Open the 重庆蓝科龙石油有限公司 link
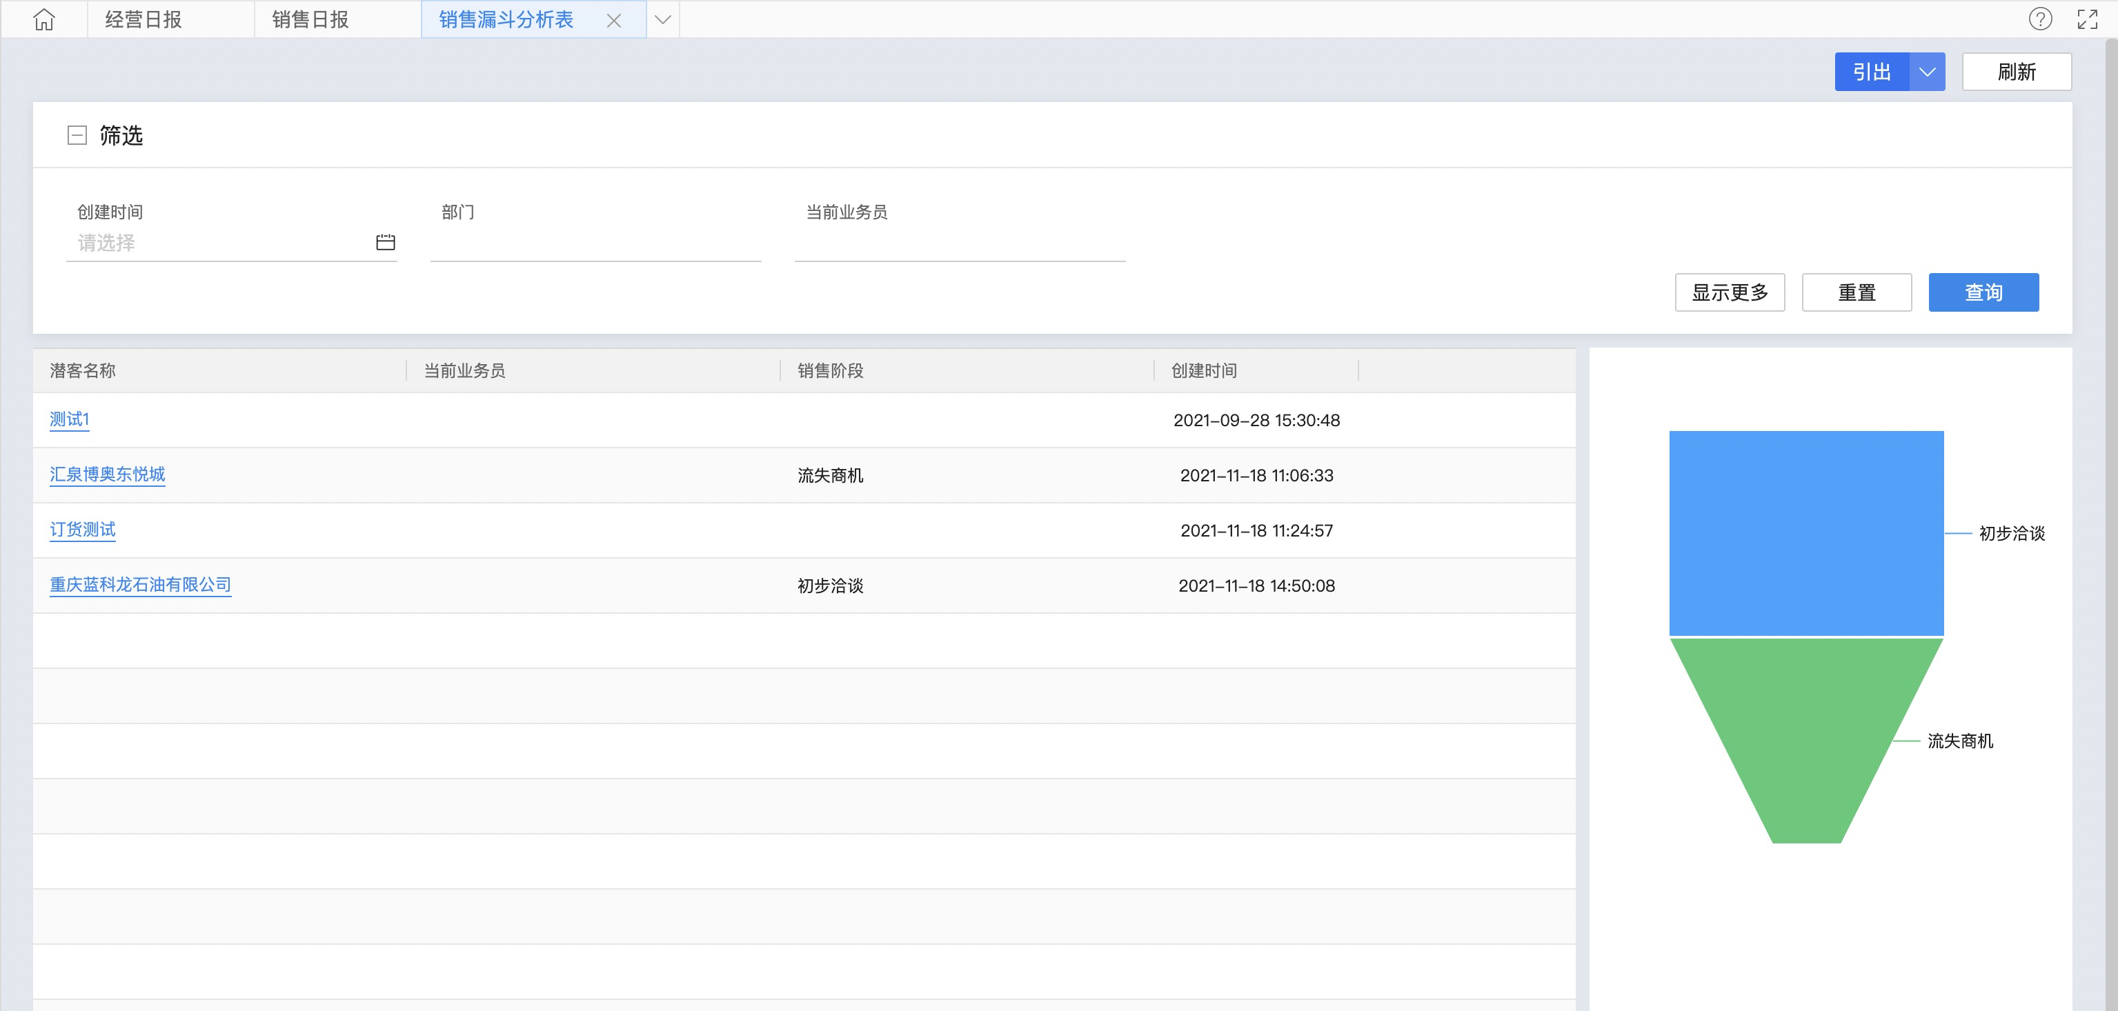This screenshot has width=2118, height=1011. tap(140, 584)
